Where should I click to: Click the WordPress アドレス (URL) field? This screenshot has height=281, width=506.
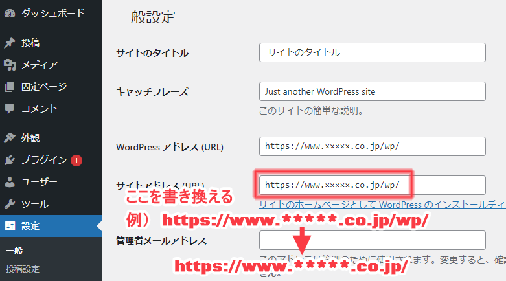point(372,146)
